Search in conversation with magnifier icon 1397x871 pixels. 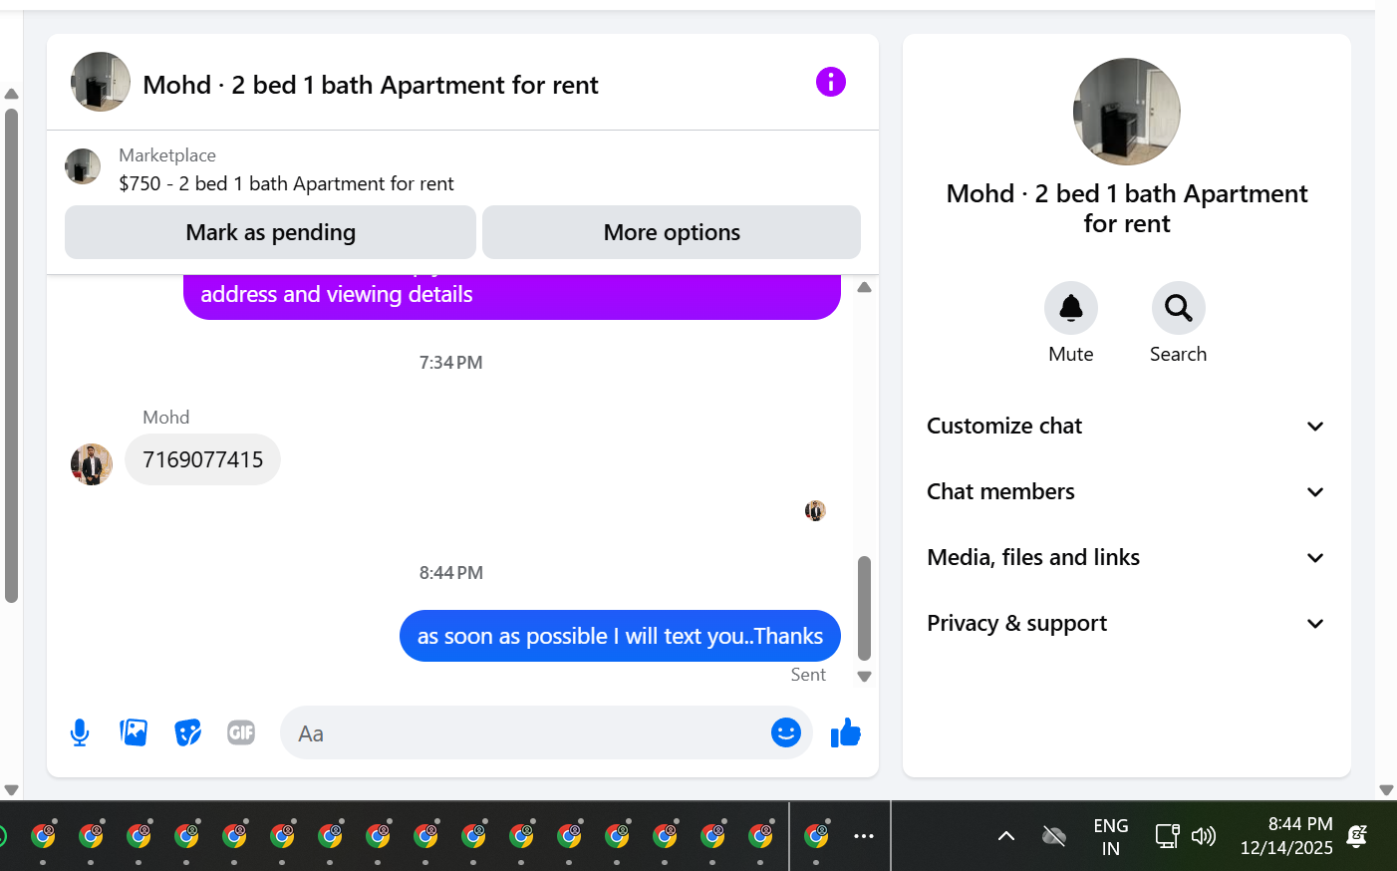(x=1179, y=308)
